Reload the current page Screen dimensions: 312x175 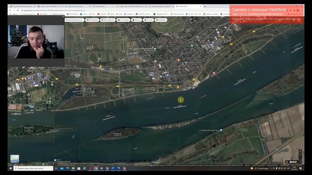(x=18, y=10)
